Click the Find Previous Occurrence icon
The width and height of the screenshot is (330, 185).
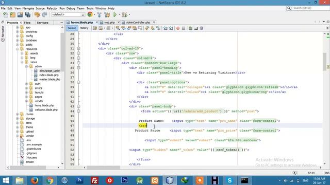click(124, 28)
